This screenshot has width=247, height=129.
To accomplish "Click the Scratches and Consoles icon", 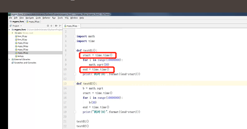I will point(13,63).
